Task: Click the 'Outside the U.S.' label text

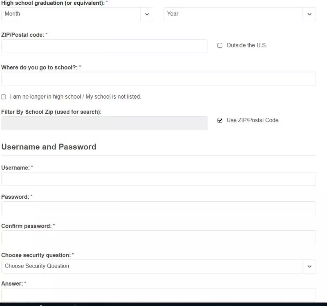Action: coord(247,45)
